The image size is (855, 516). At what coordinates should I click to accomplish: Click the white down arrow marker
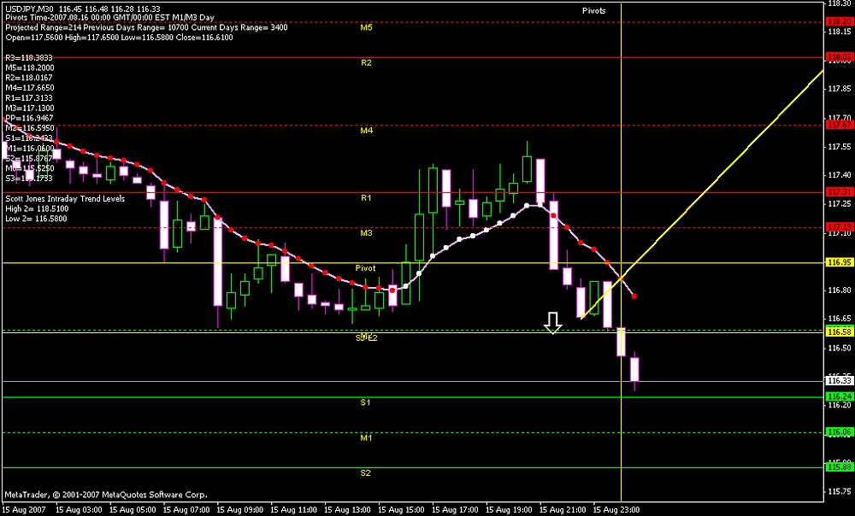(552, 322)
